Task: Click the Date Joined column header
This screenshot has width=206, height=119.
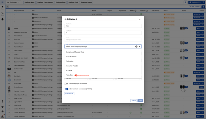Action: point(155,11)
